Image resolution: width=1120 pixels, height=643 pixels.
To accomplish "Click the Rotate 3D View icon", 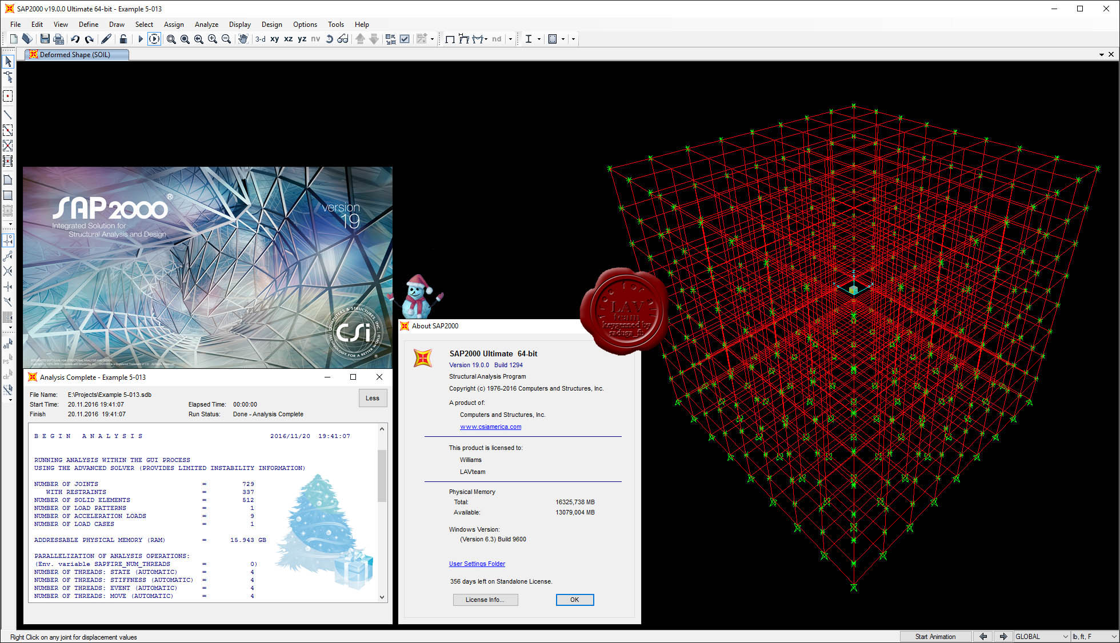I will tap(329, 39).
